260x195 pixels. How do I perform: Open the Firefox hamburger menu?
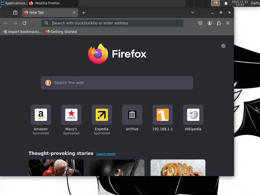tap(228, 23)
